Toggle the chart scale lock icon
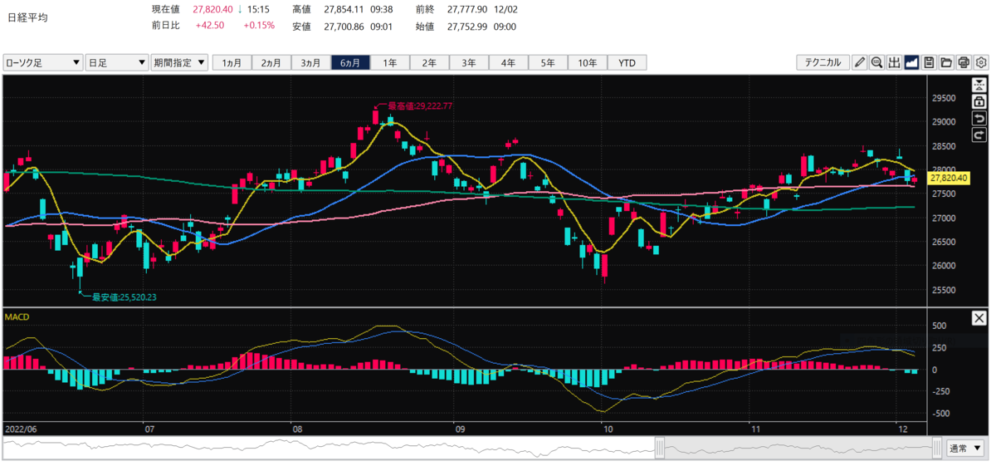Image resolution: width=996 pixels, height=466 pixels. click(x=979, y=101)
